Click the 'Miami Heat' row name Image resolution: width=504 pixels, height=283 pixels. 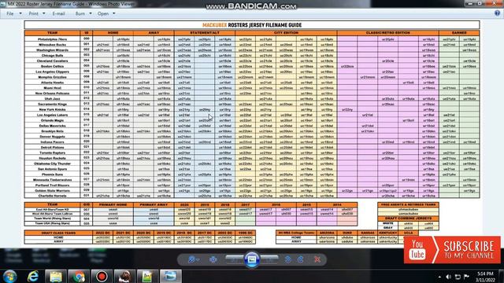pyautogui.click(x=53, y=88)
